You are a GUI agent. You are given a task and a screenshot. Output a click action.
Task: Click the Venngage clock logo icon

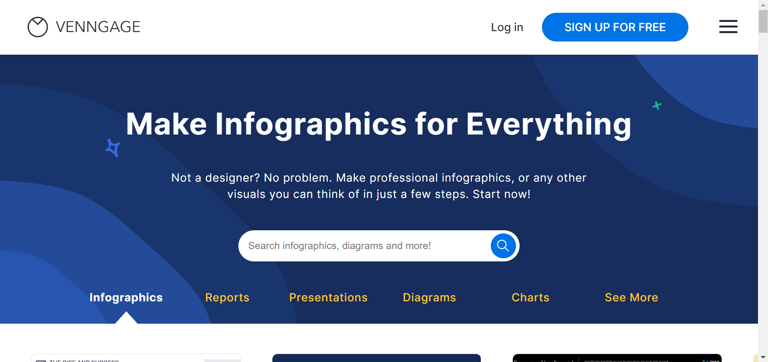click(38, 27)
